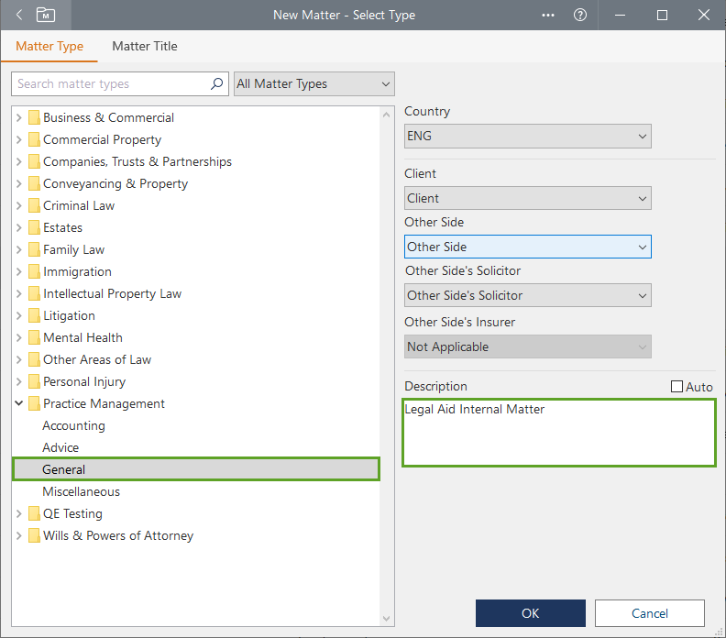Viewport: 726px width, 638px height.
Task: Expand the Family Law category
Action: (19, 249)
